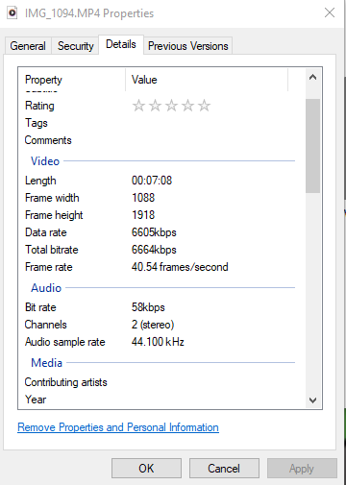Open the Security tab

click(x=76, y=46)
